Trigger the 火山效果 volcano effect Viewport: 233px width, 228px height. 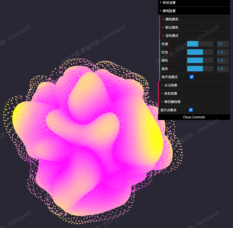click(171, 85)
